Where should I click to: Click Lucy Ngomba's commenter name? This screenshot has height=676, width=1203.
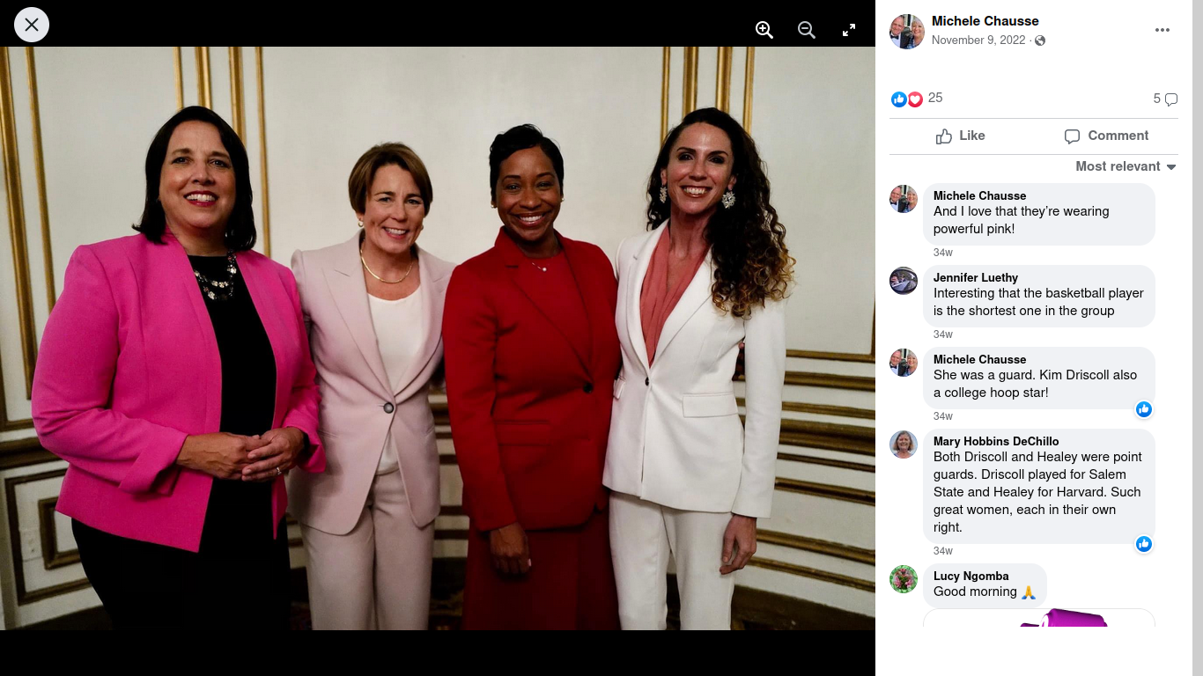[971, 576]
